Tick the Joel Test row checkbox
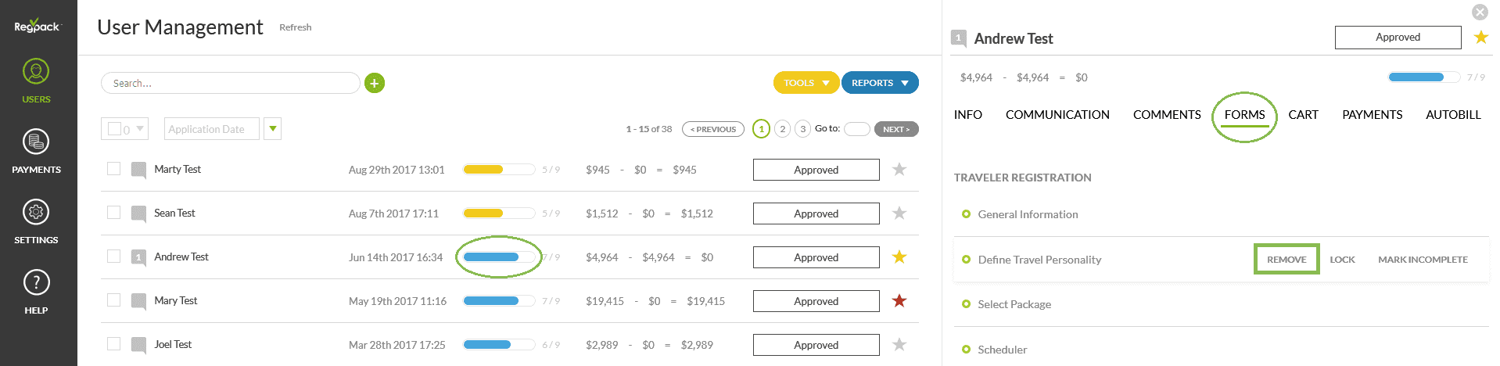Viewport: 1500px width, 366px height. (x=114, y=344)
